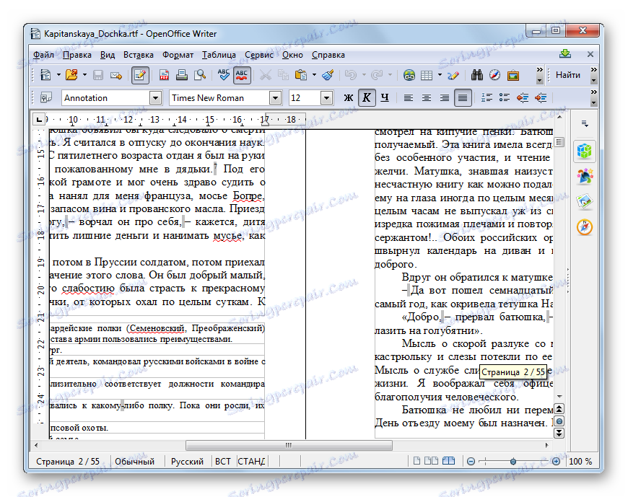Expand the Times New Roman font dropdown
This screenshot has width=628, height=497.
click(x=275, y=98)
